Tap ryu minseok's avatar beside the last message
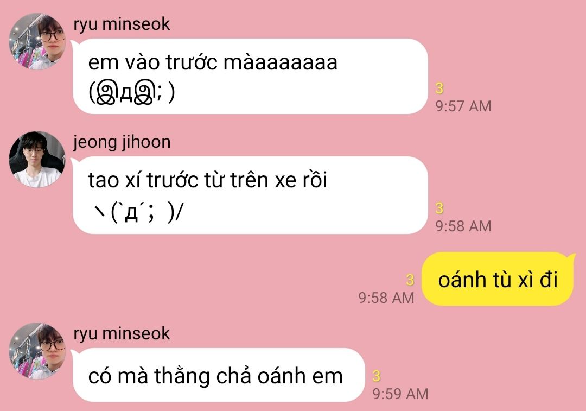The image size is (586, 411). (x=37, y=351)
